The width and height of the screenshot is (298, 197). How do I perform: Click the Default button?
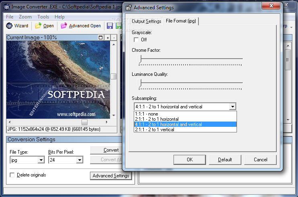[225, 160]
